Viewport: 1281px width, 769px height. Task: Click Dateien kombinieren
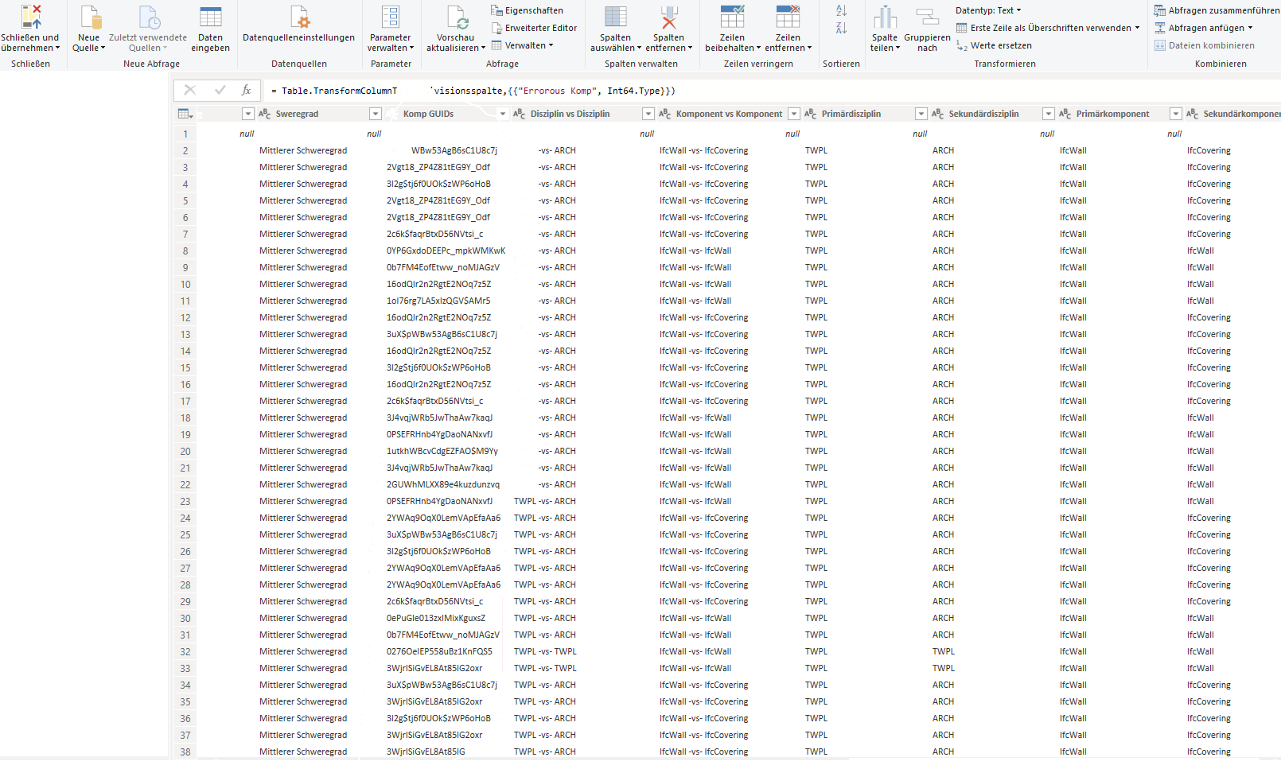[x=1204, y=45]
